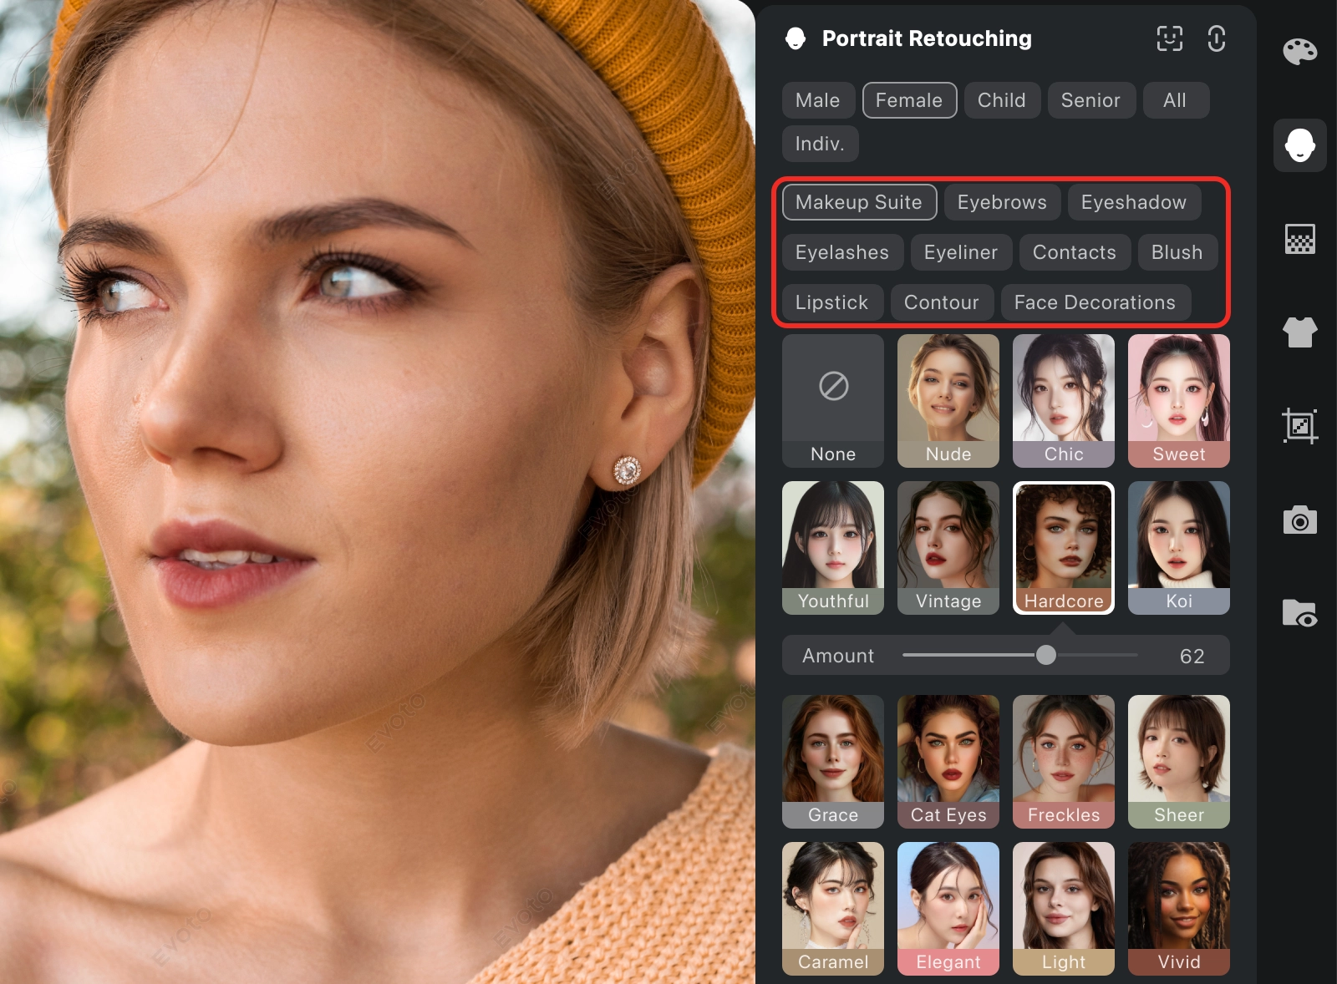The height and width of the screenshot is (984, 1337).
Task: Select the Senior filter
Action: [1090, 100]
